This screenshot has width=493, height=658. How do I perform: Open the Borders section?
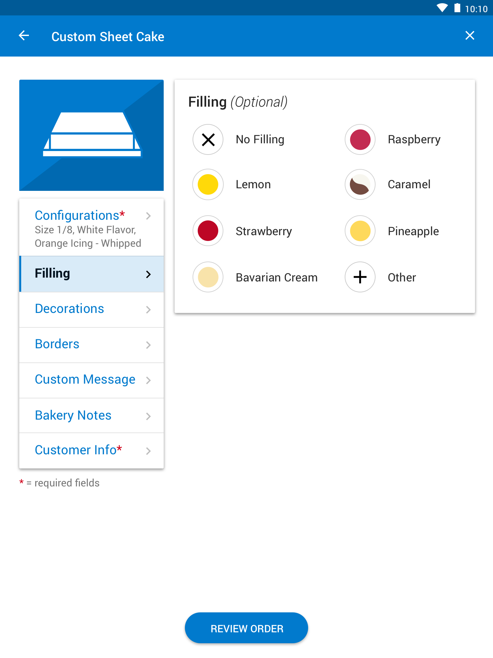(91, 345)
